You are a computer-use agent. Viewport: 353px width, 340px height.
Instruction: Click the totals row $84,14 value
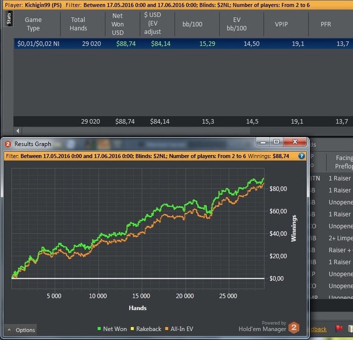tap(160, 122)
